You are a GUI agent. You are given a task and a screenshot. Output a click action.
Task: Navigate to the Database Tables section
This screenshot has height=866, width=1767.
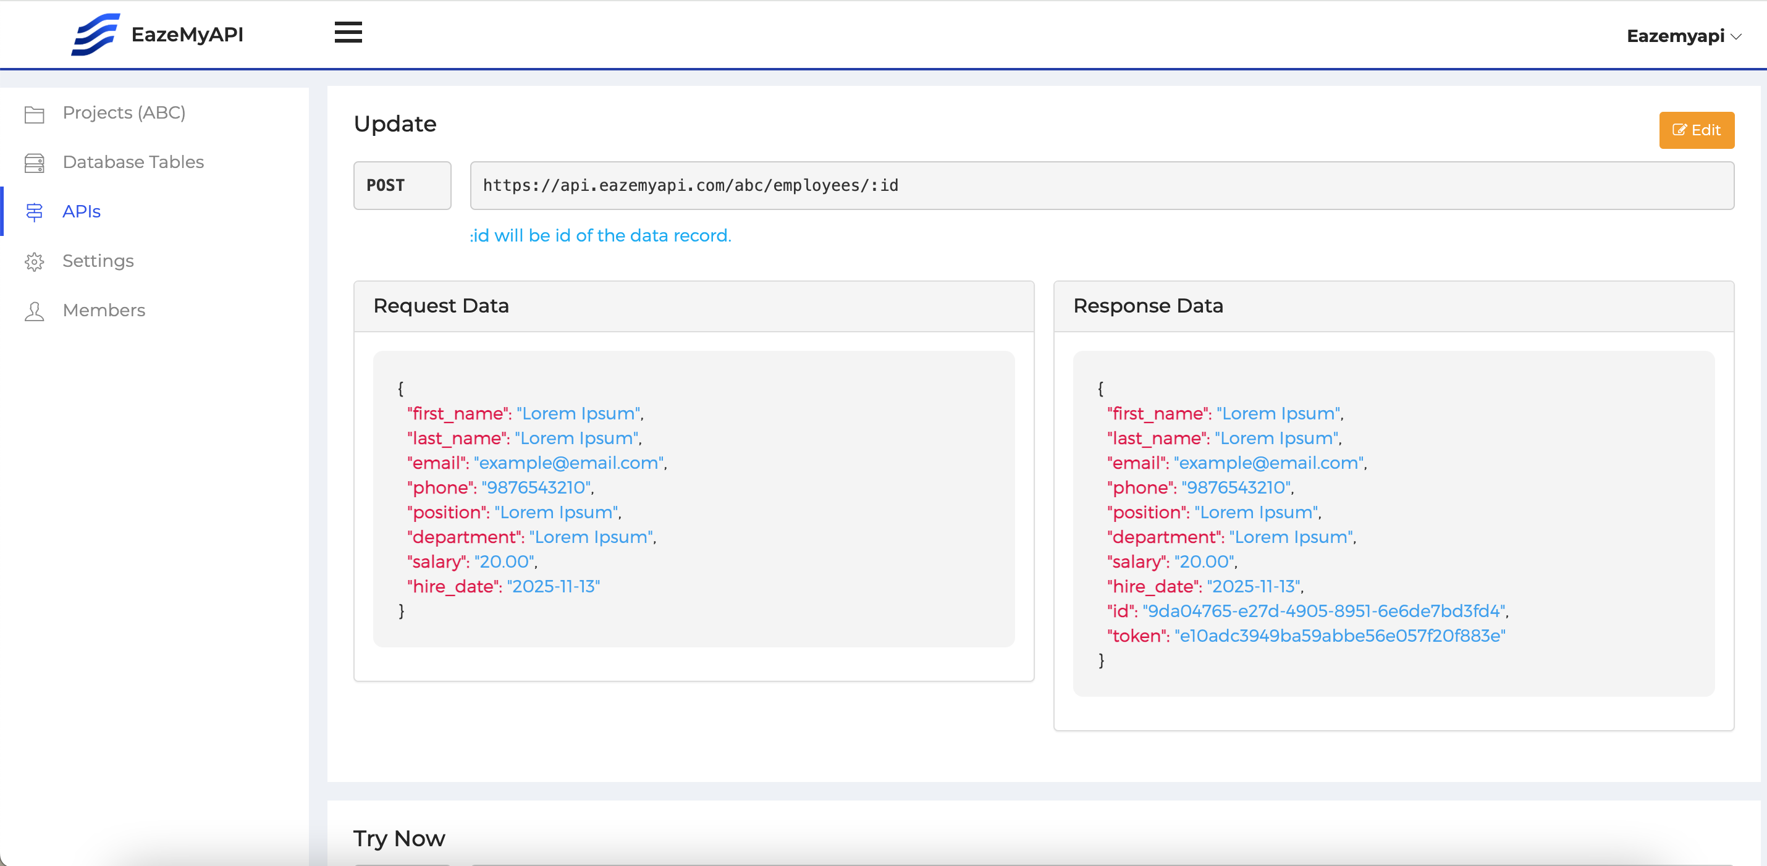pyautogui.click(x=132, y=162)
